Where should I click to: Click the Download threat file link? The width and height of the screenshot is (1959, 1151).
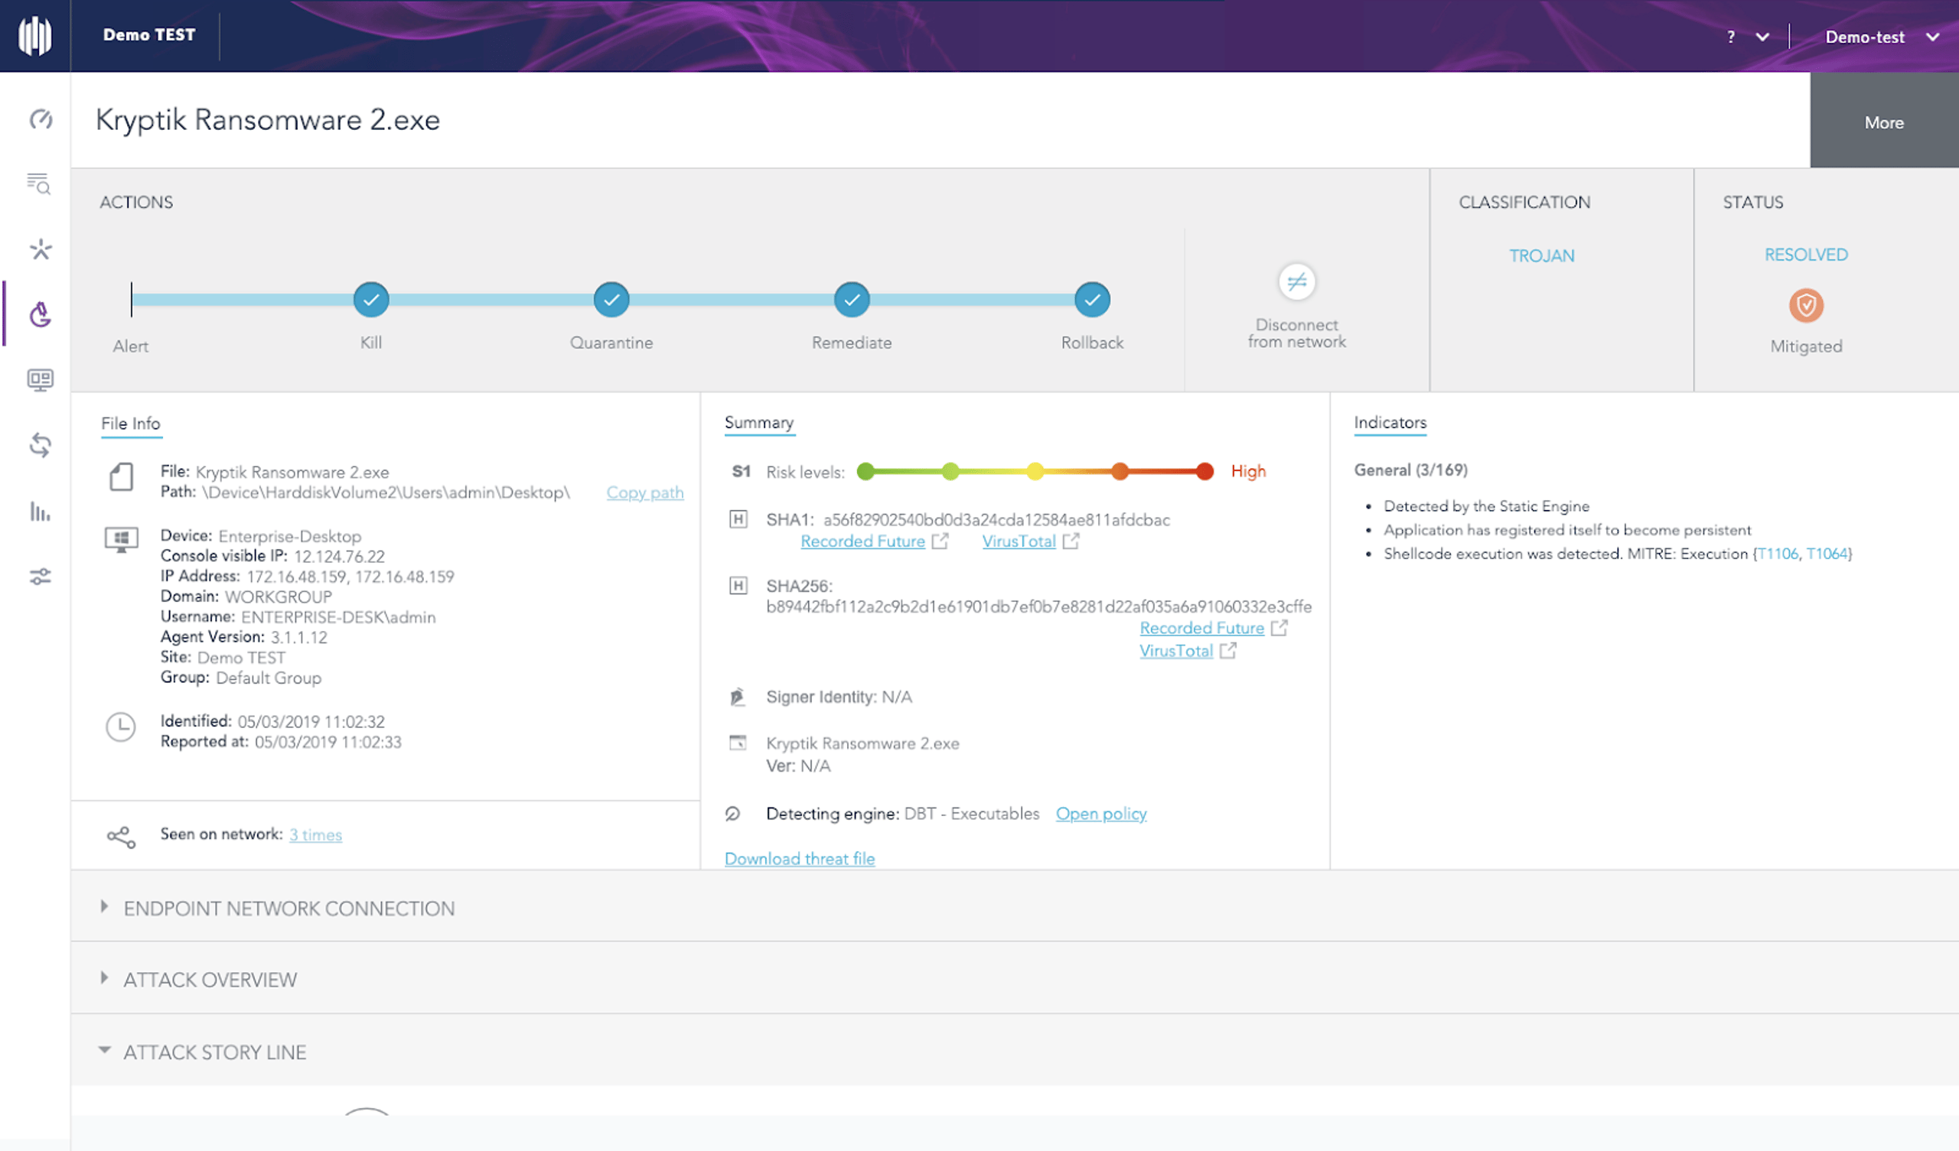coord(799,859)
